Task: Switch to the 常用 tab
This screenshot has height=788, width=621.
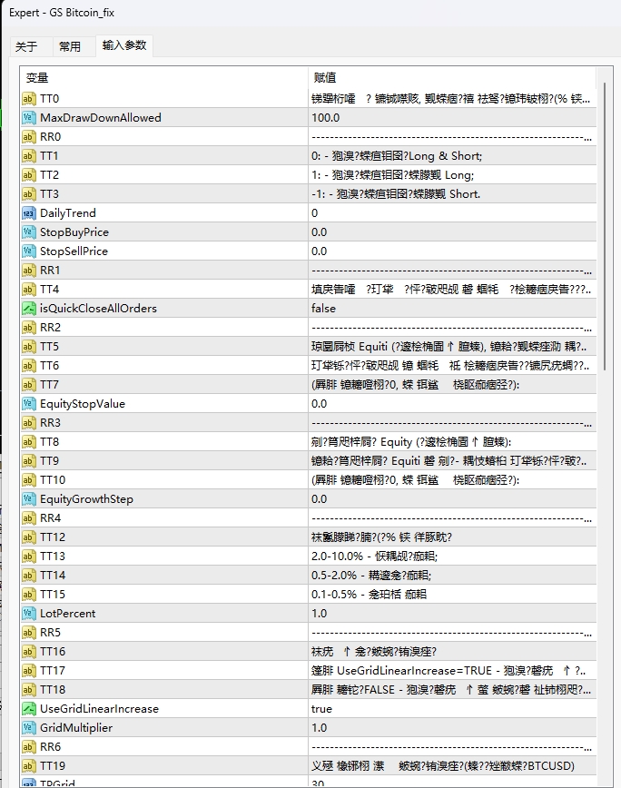Action: tap(70, 46)
